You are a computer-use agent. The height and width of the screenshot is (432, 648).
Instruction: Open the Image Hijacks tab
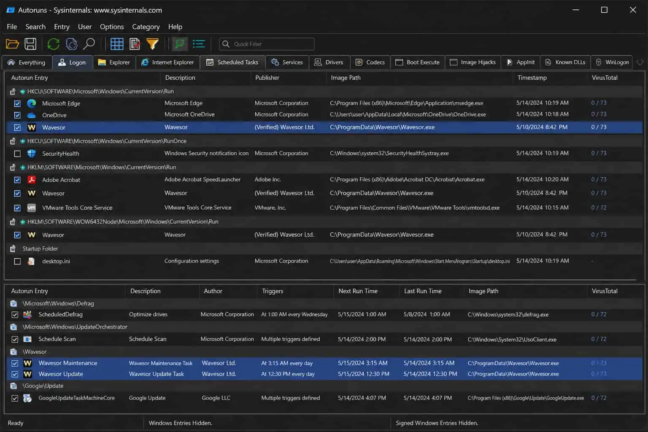473,62
